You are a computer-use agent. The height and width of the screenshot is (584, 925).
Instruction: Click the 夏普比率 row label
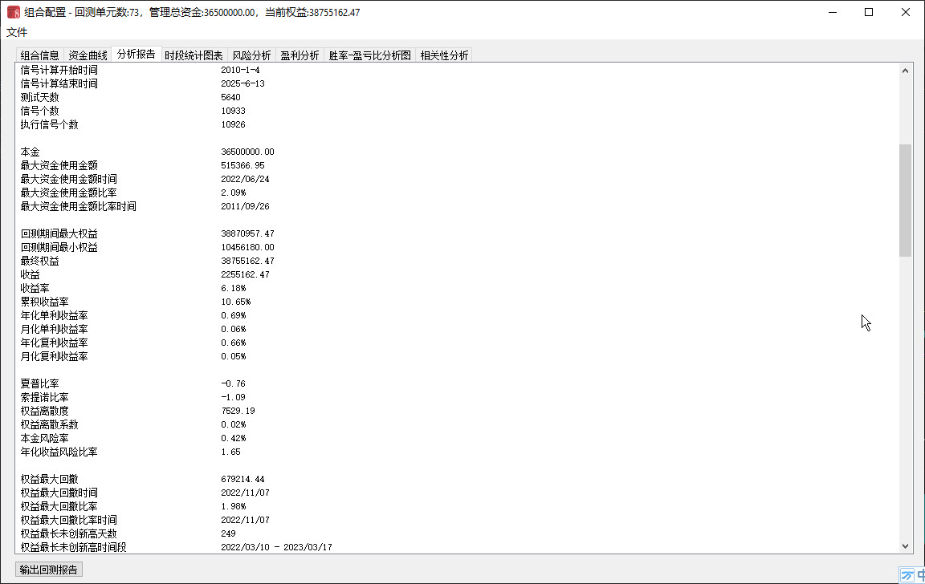tap(39, 383)
